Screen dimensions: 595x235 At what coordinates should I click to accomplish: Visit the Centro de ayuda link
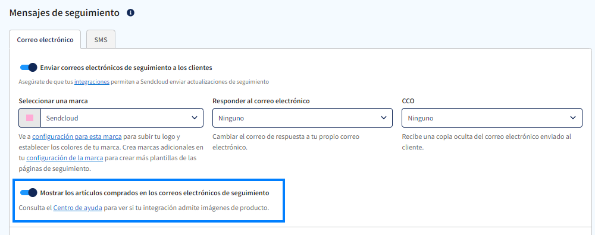[78, 208]
